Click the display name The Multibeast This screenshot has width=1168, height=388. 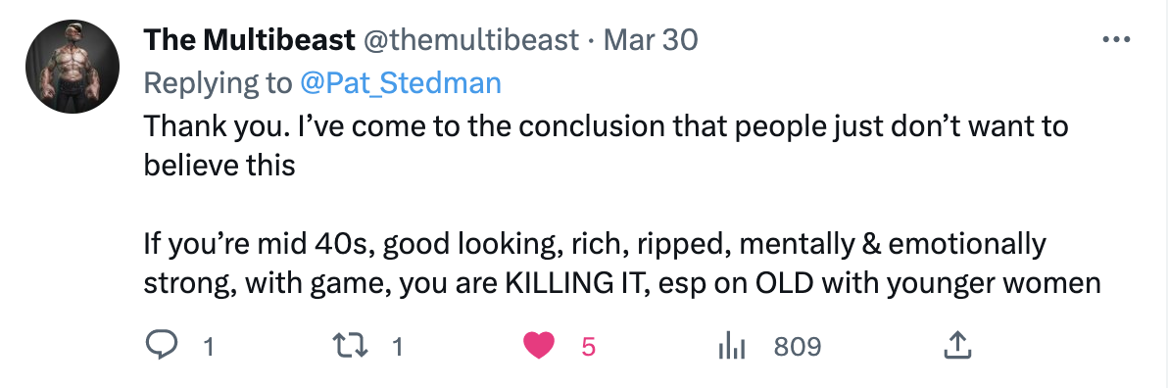coord(249,39)
